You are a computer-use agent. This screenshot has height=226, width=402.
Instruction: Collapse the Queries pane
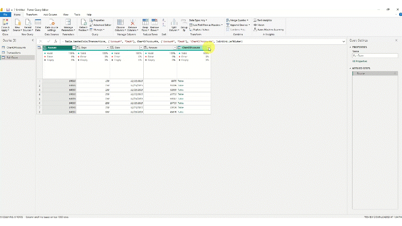click(32, 41)
